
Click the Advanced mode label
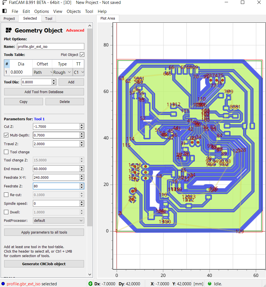(x=75, y=30)
